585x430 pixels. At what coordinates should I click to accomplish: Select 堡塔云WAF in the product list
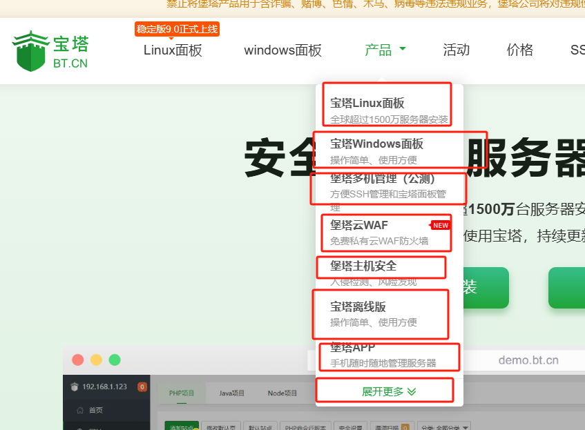click(359, 225)
